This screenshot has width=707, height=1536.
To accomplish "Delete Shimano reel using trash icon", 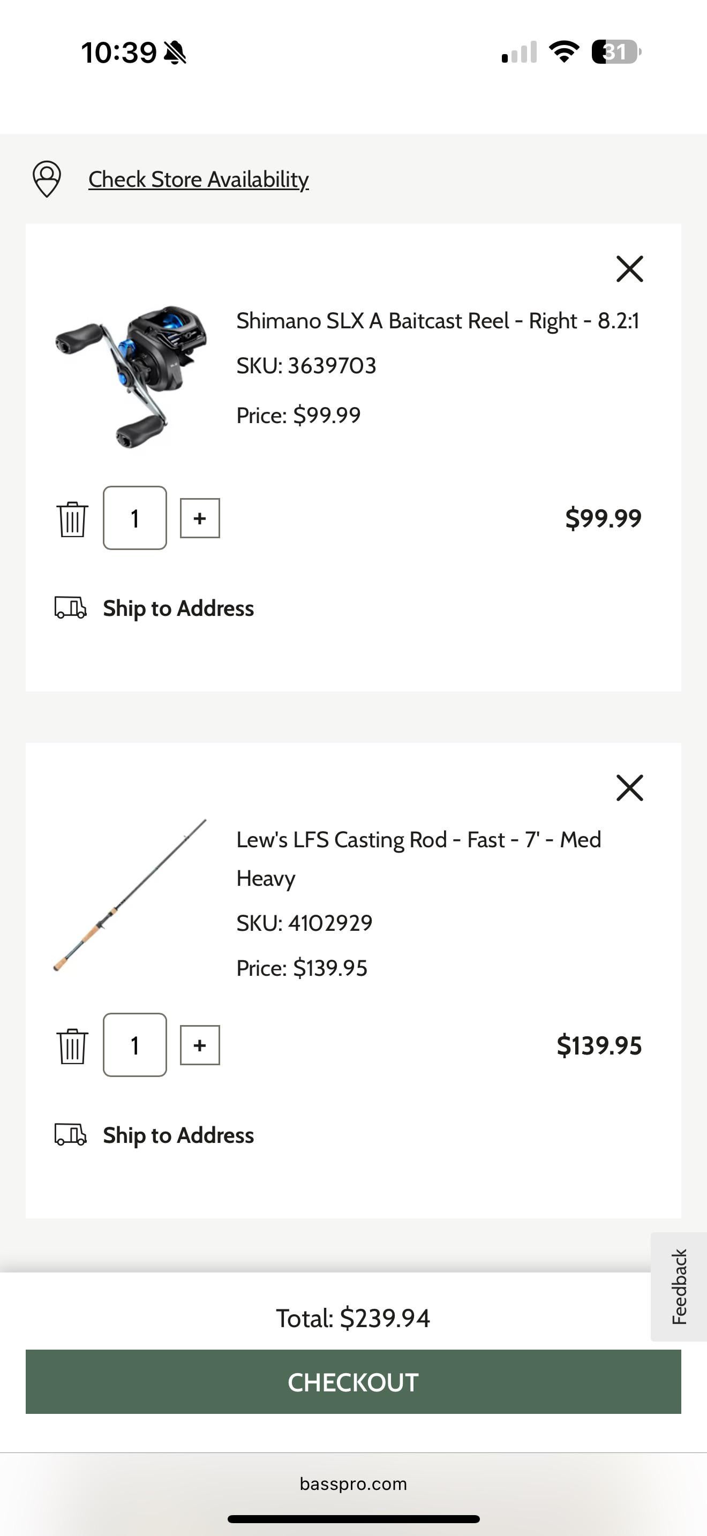I will [x=72, y=519].
